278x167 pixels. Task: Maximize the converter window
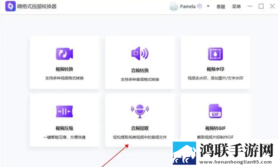click(261, 6)
